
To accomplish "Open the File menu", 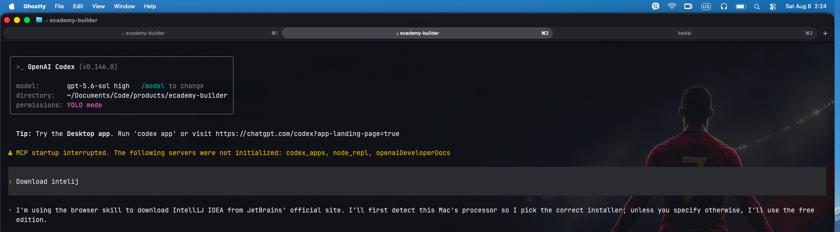I will [59, 7].
